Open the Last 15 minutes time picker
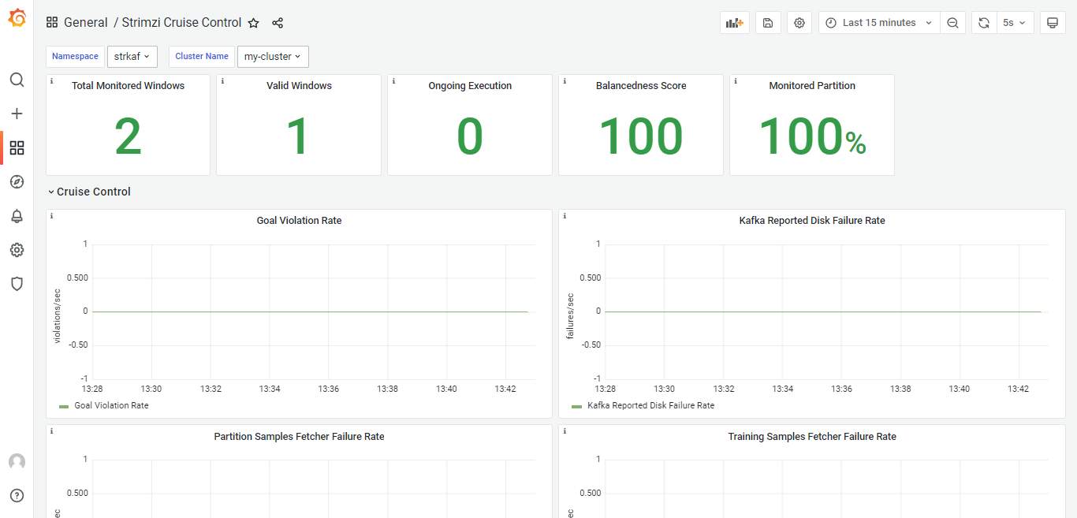The height and width of the screenshot is (518, 1077). pos(879,23)
